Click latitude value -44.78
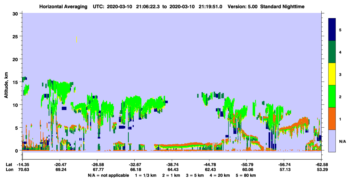 [x=209, y=165]
